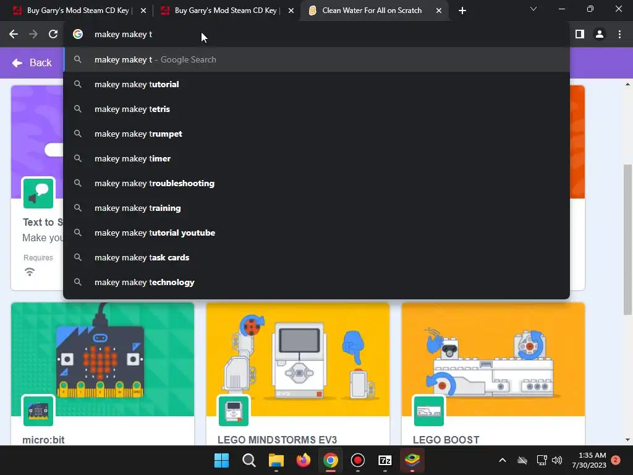Screen dimensions: 633x475
Task: Close the second Garry's Mod tab
Action: point(291,11)
